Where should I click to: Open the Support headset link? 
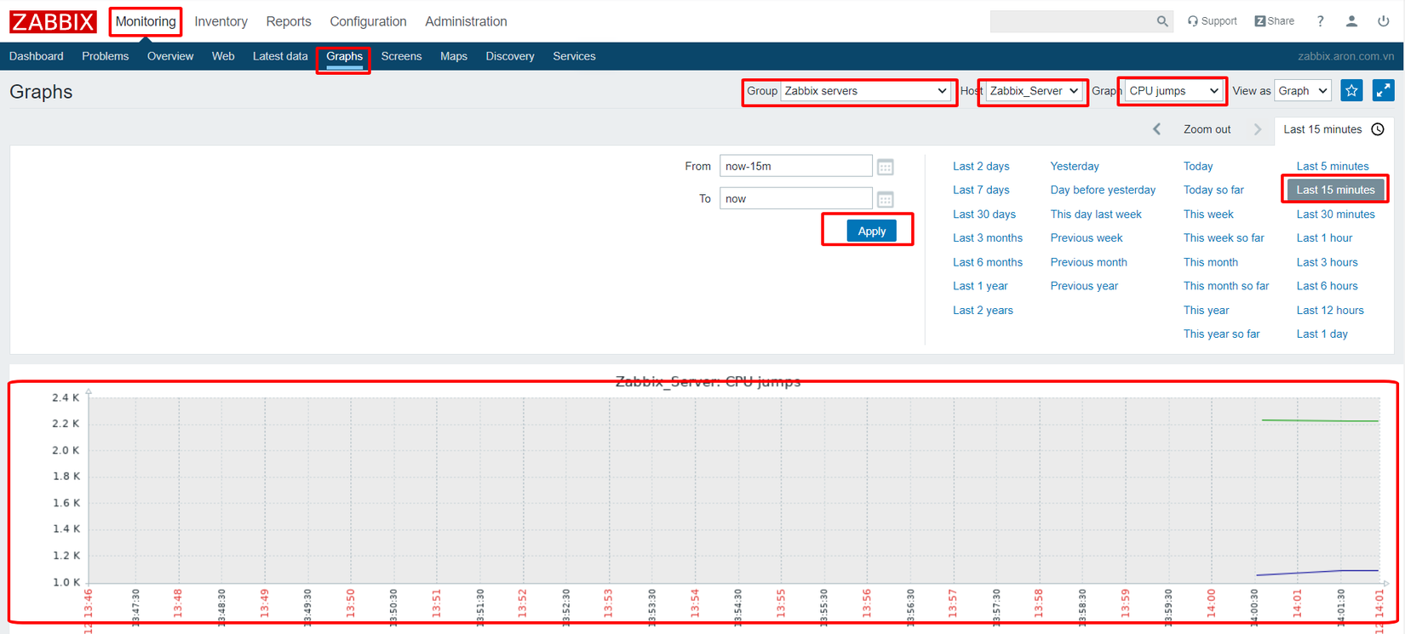1213,21
